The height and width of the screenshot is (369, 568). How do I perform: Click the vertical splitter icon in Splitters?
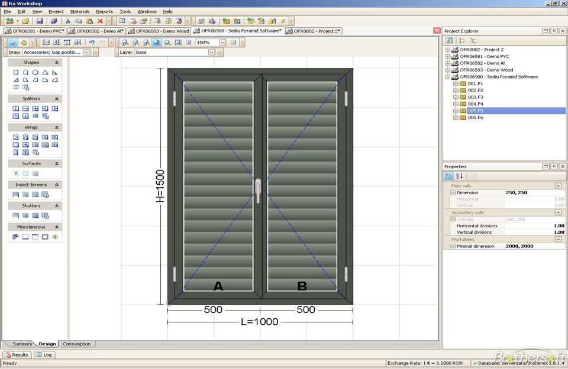pyautogui.click(x=16, y=109)
